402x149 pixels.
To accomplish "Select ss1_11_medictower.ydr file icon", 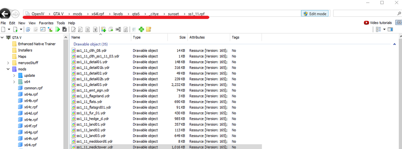I will point(74,147).
